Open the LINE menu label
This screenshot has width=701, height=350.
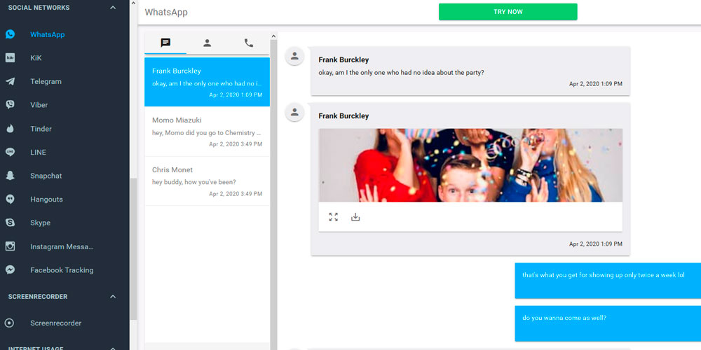click(x=38, y=152)
